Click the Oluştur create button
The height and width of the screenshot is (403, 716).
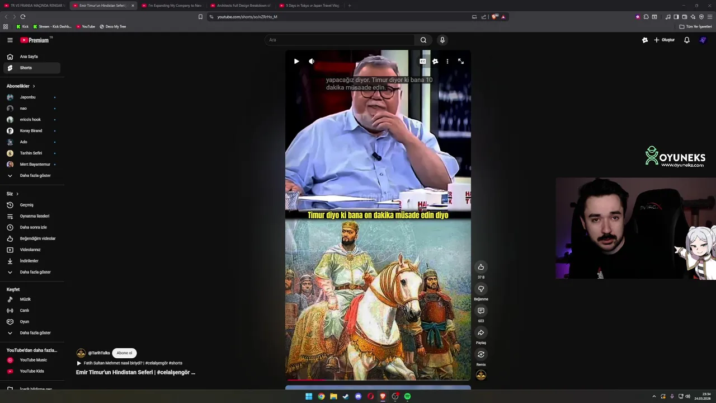coord(665,40)
